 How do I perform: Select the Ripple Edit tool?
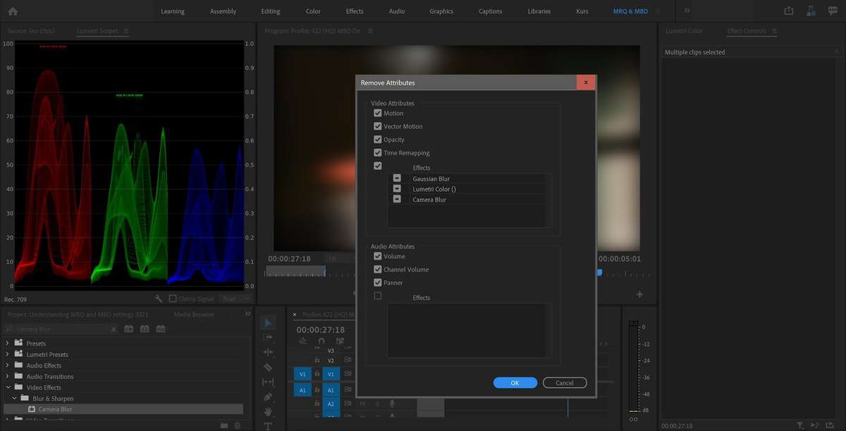coord(268,351)
